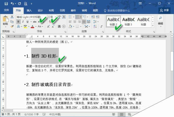Switch to the 插入 tab
The width and height of the screenshot is (174, 117).
29,11
